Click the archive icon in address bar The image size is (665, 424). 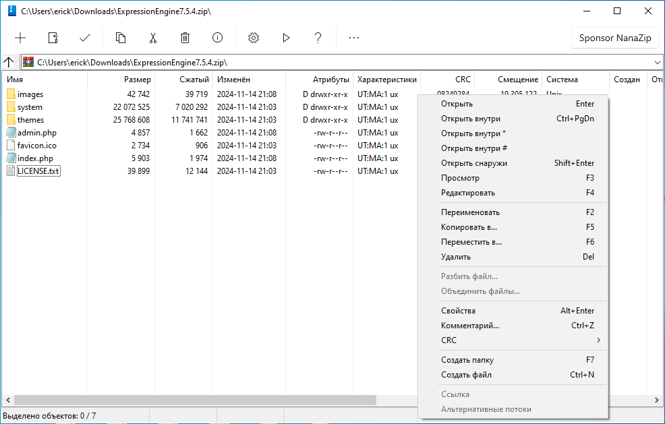point(28,62)
